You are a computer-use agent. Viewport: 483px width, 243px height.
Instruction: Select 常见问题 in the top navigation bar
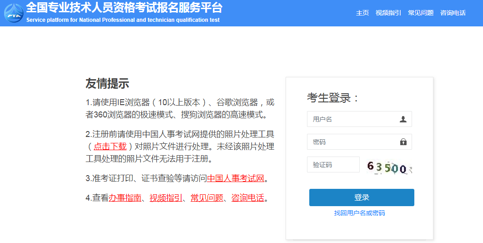tap(420, 13)
